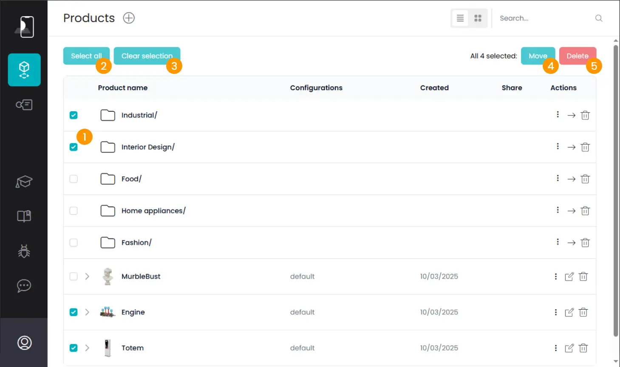Select the MurbleBust product checkbox
620x367 pixels.
74,277
